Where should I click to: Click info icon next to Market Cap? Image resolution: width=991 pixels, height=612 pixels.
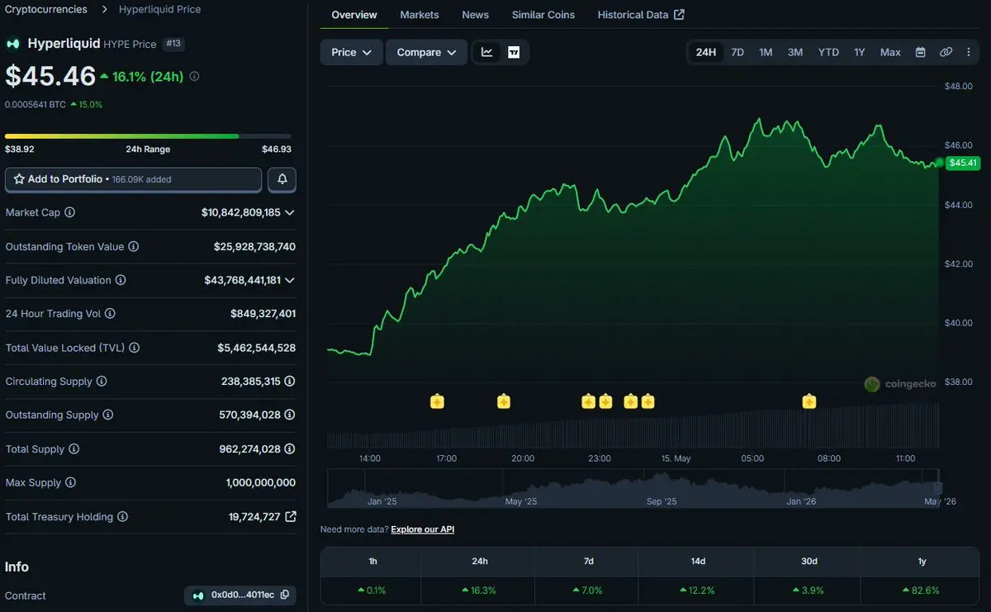(69, 212)
